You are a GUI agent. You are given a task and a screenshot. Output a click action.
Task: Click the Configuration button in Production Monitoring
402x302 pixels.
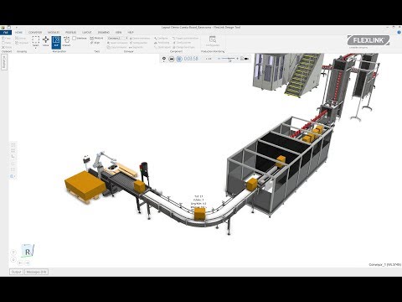click(213, 41)
